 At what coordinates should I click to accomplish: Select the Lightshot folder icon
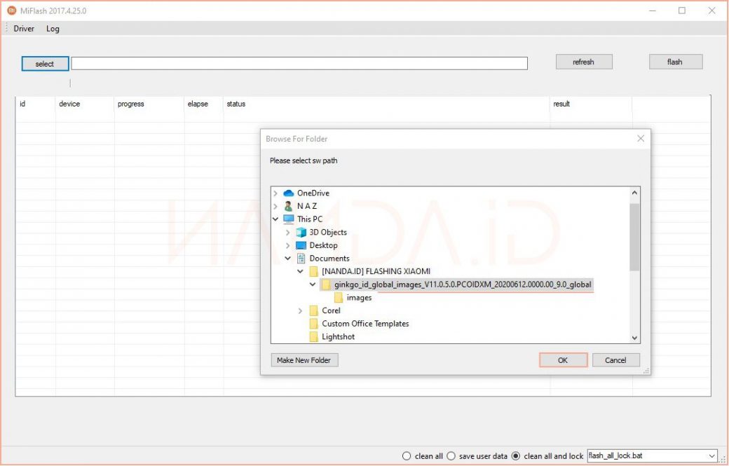(x=313, y=337)
